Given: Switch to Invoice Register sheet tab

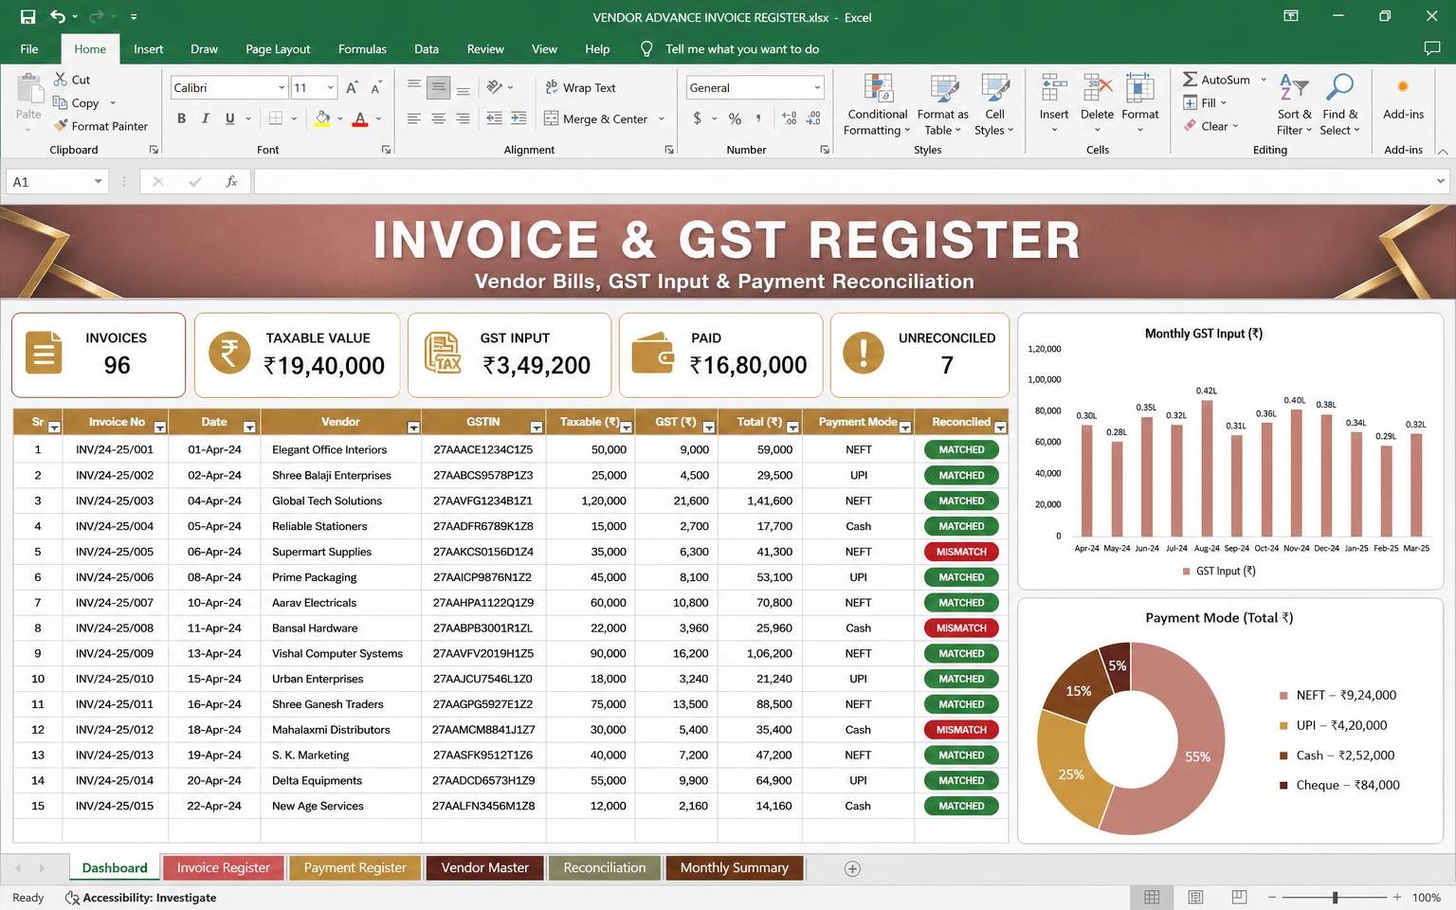Looking at the screenshot, I should [223, 867].
